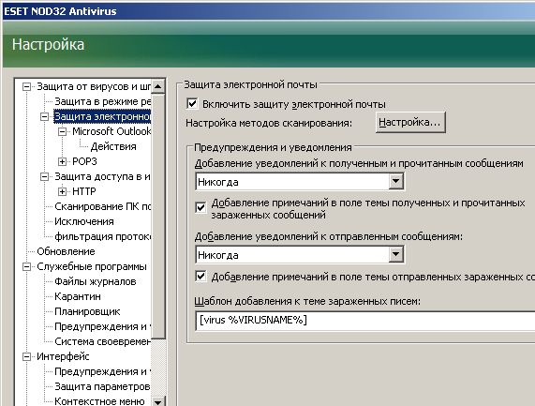Select Исключения tree item
Screen dimensions: 535x406
point(84,221)
